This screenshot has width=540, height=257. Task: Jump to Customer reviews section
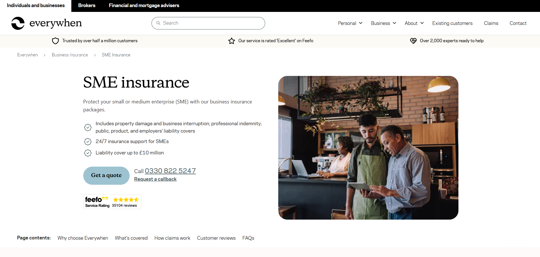tap(216, 238)
